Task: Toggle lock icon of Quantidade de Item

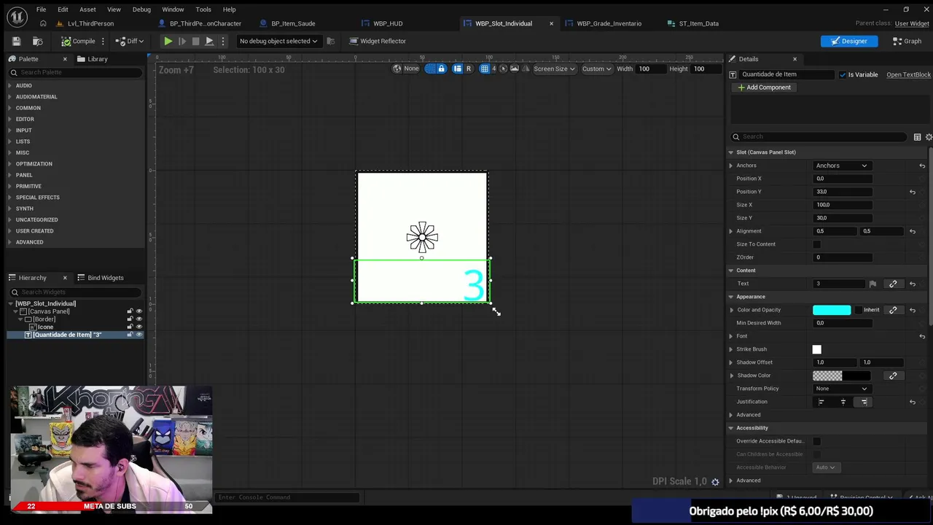Action: (130, 335)
